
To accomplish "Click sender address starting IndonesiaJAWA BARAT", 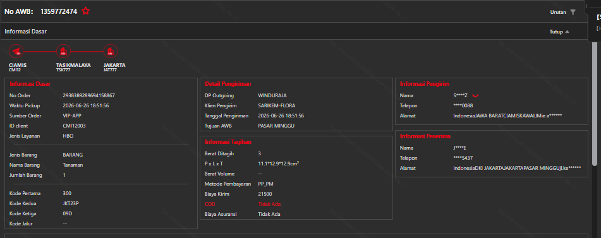I will click(508, 116).
